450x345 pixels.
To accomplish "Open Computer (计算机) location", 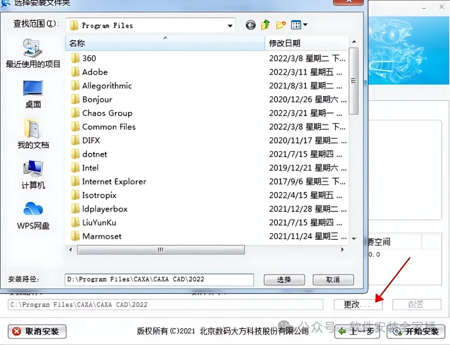I will tap(33, 175).
